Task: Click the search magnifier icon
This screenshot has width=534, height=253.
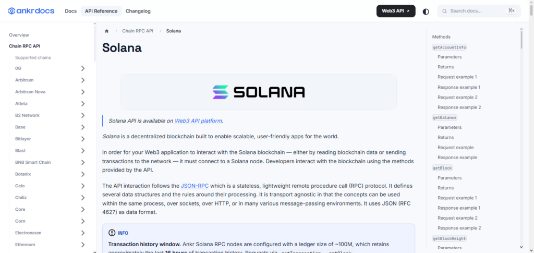Action: (x=444, y=11)
